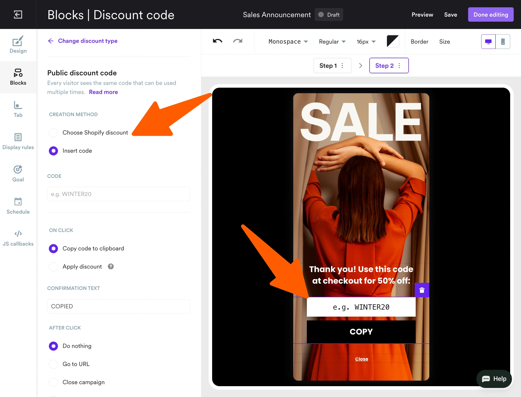
Task: Switch to mobile preview mode
Action: (x=503, y=42)
